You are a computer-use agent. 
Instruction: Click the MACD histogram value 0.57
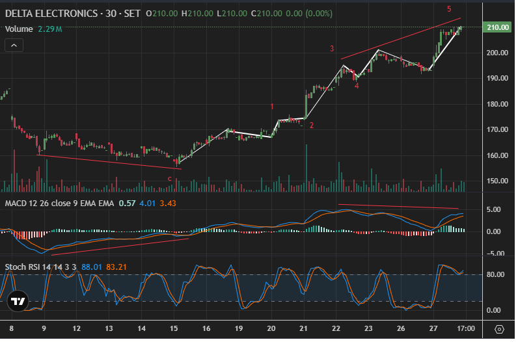point(128,205)
